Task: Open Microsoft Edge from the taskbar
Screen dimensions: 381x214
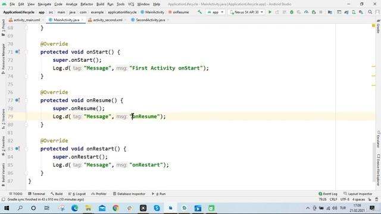Action: pos(74,208)
